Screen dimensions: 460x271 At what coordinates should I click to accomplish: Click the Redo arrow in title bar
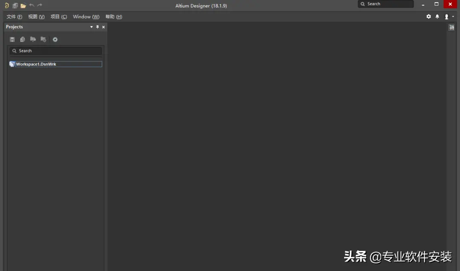pos(40,5)
